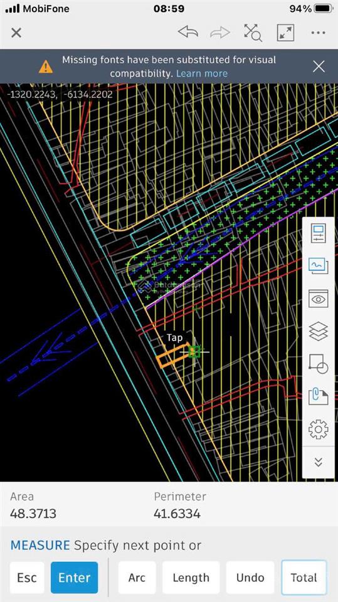The height and width of the screenshot is (602, 338).
Task: Tap the Esc button
Action: 27,578
